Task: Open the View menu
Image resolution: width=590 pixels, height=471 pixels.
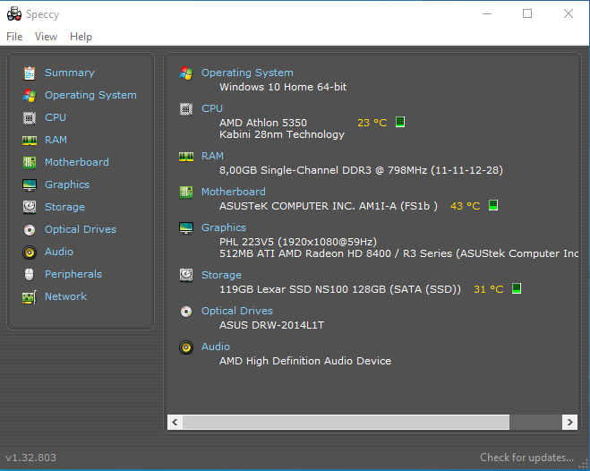Action: [x=46, y=37]
